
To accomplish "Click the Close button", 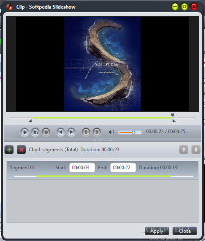I will click(184, 231).
